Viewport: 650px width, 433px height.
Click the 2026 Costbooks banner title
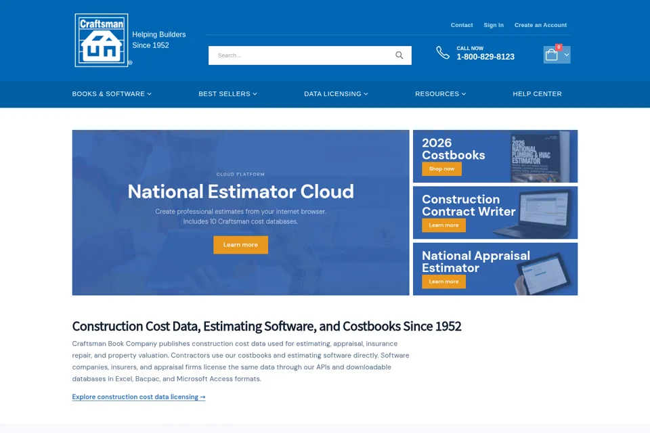coord(454,149)
